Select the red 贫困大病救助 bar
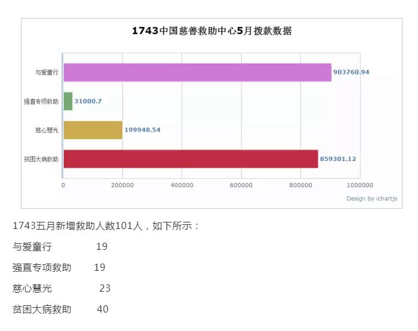The image size is (418, 331). tap(190, 159)
